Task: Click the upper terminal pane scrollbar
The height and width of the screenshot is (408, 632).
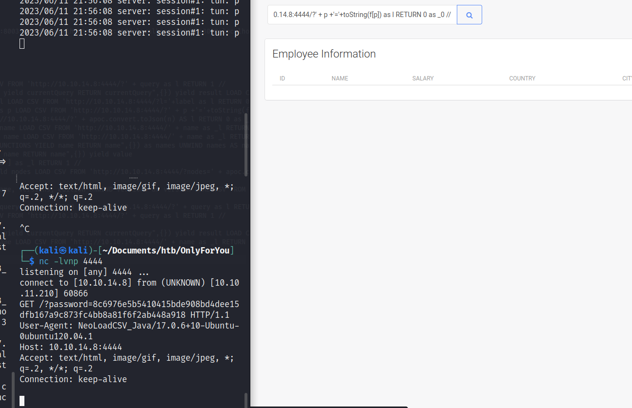Action: click(246, 144)
